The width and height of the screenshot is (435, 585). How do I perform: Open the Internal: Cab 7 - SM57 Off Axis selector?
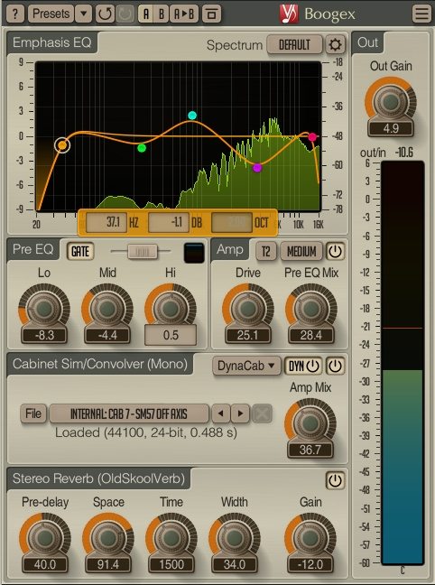(x=129, y=413)
